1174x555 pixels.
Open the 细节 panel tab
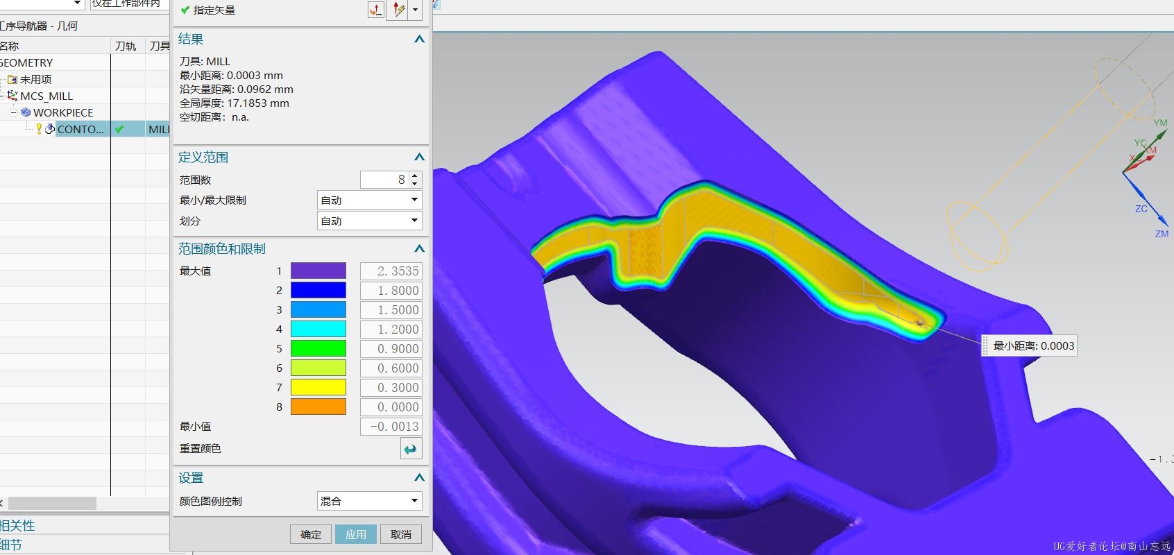click(12, 545)
